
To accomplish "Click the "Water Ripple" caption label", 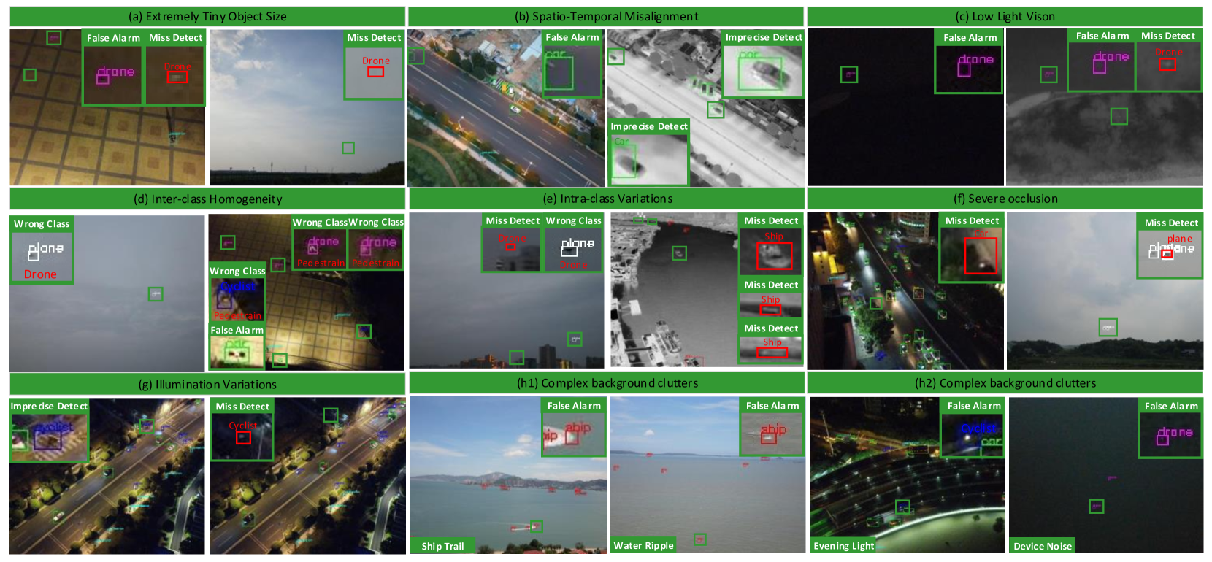I will 643,545.
